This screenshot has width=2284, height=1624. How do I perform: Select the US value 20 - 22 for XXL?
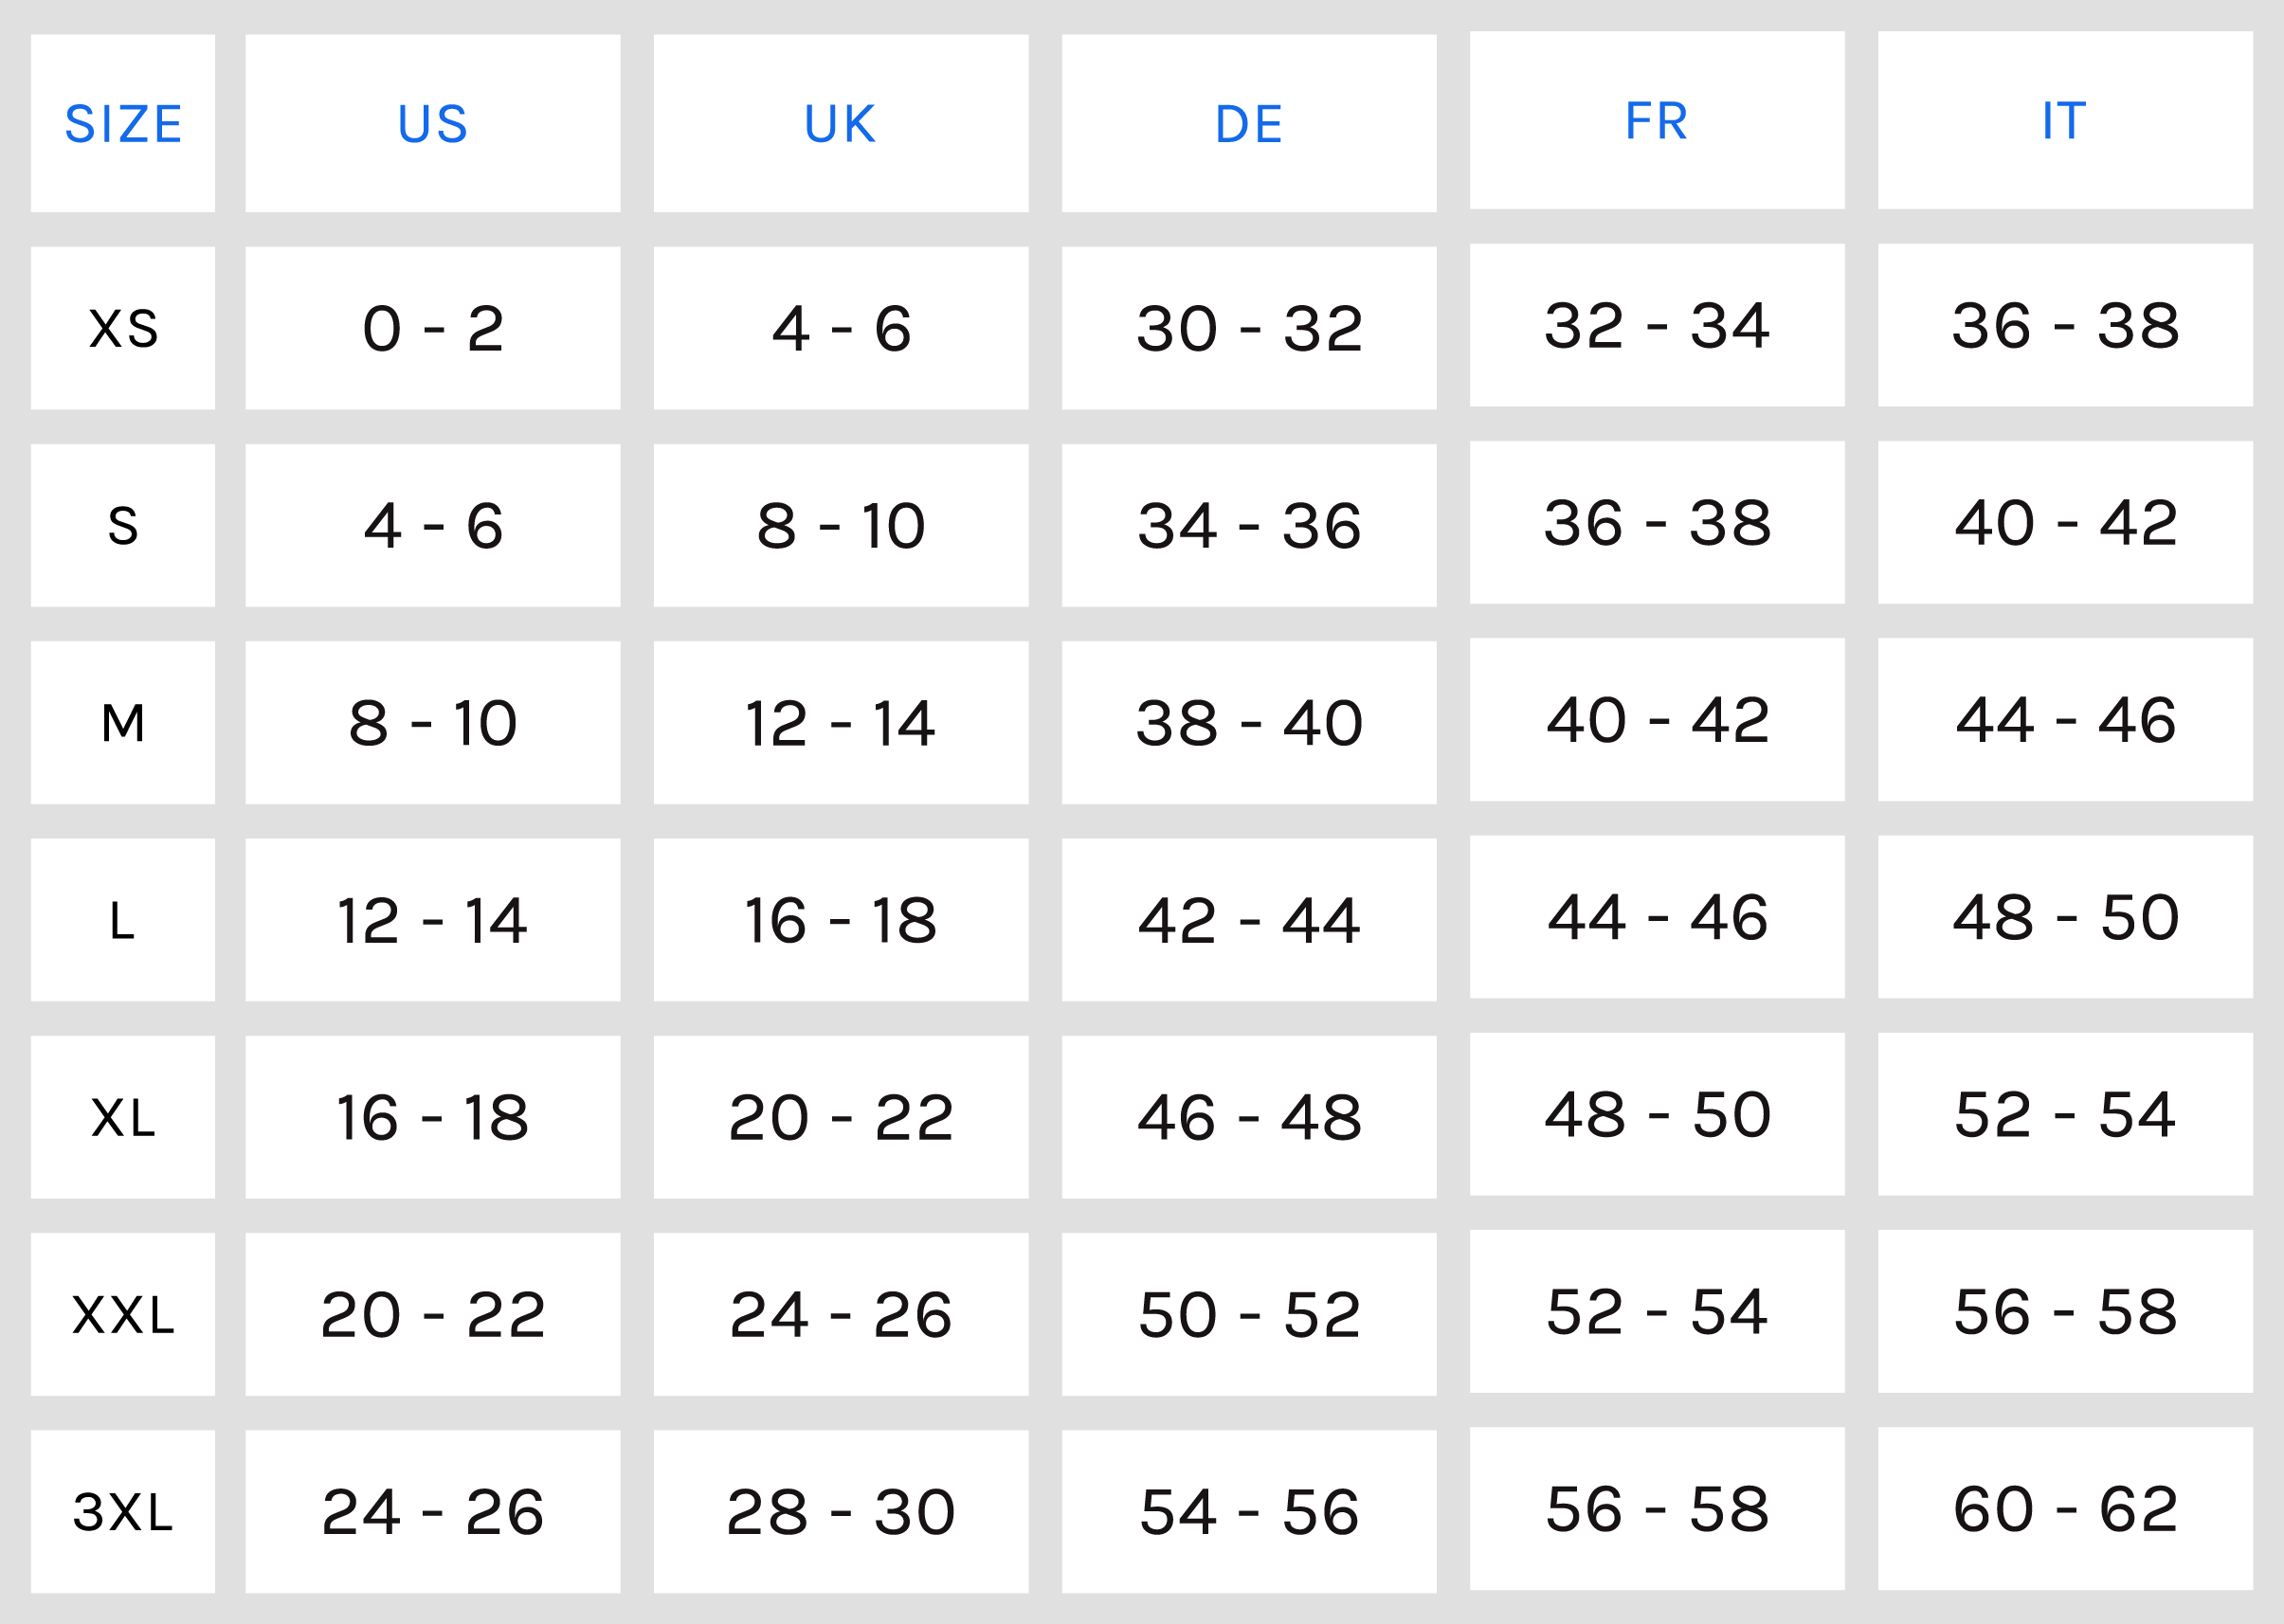[x=432, y=1314]
